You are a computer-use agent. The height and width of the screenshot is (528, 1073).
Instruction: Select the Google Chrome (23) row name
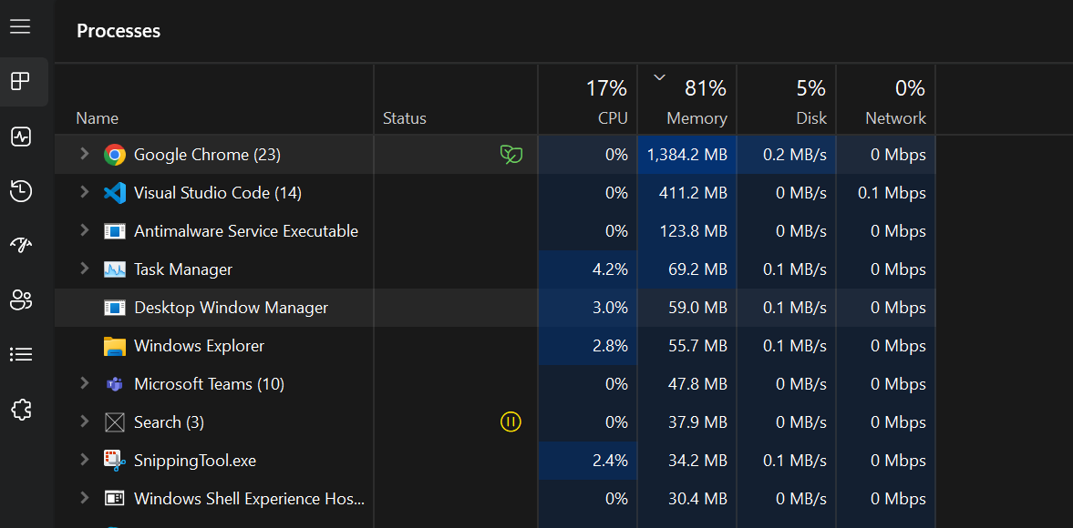[207, 155]
